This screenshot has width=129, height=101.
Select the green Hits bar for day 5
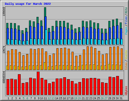[x=22, y=32]
